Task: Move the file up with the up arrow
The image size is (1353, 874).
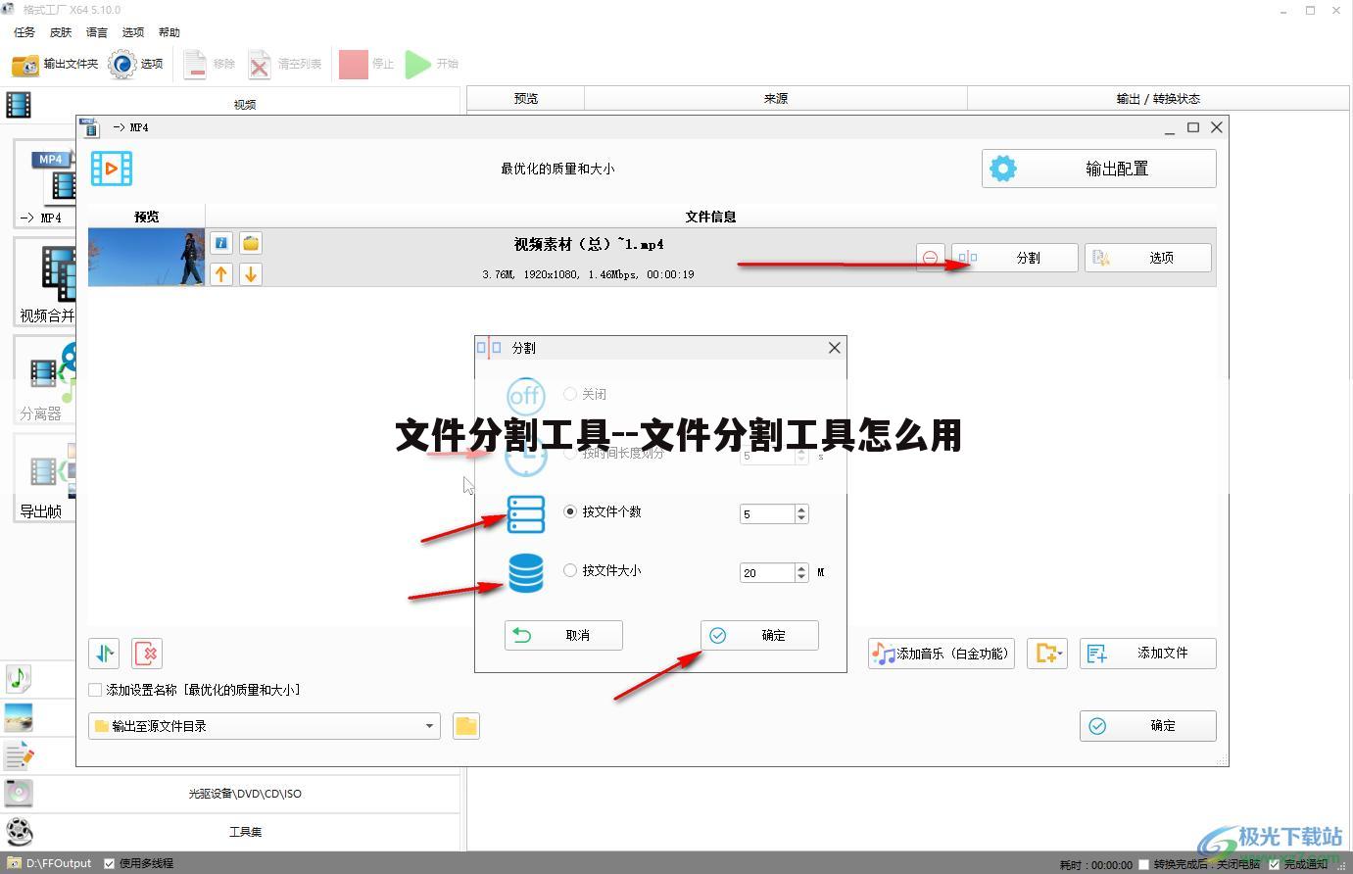Action: tap(221, 274)
